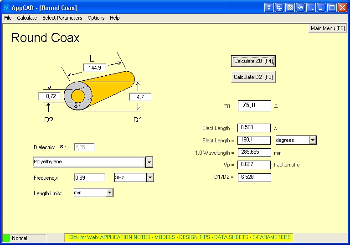The width and height of the screenshot is (350, 245).
Task: Open the File menu
Action: pos(8,18)
